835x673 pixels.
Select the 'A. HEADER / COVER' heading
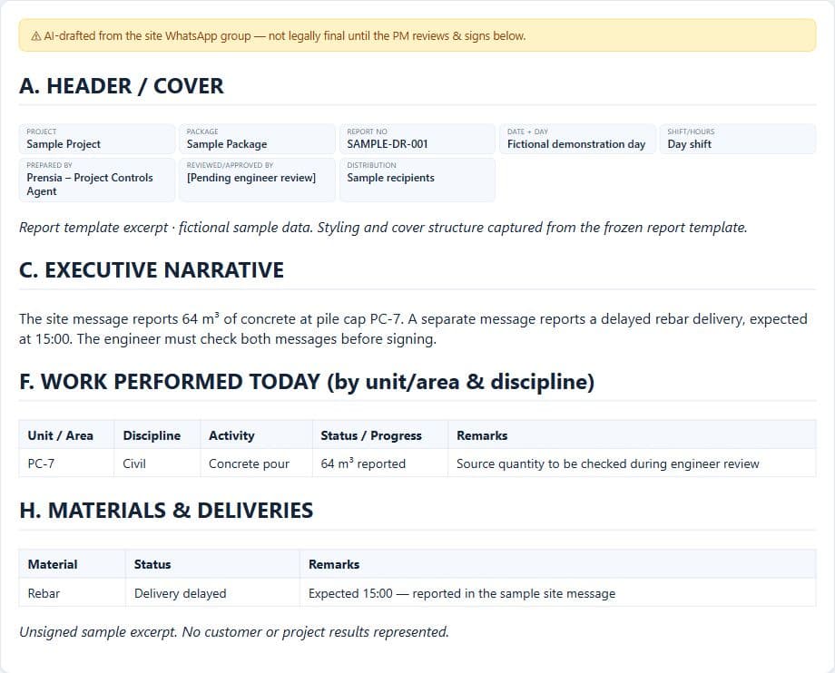coord(122,86)
